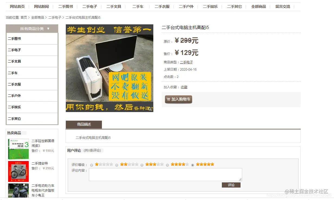Go to 网站新闻 in top navigation
The width and height of the screenshot is (334, 200).
click(41, 6)
